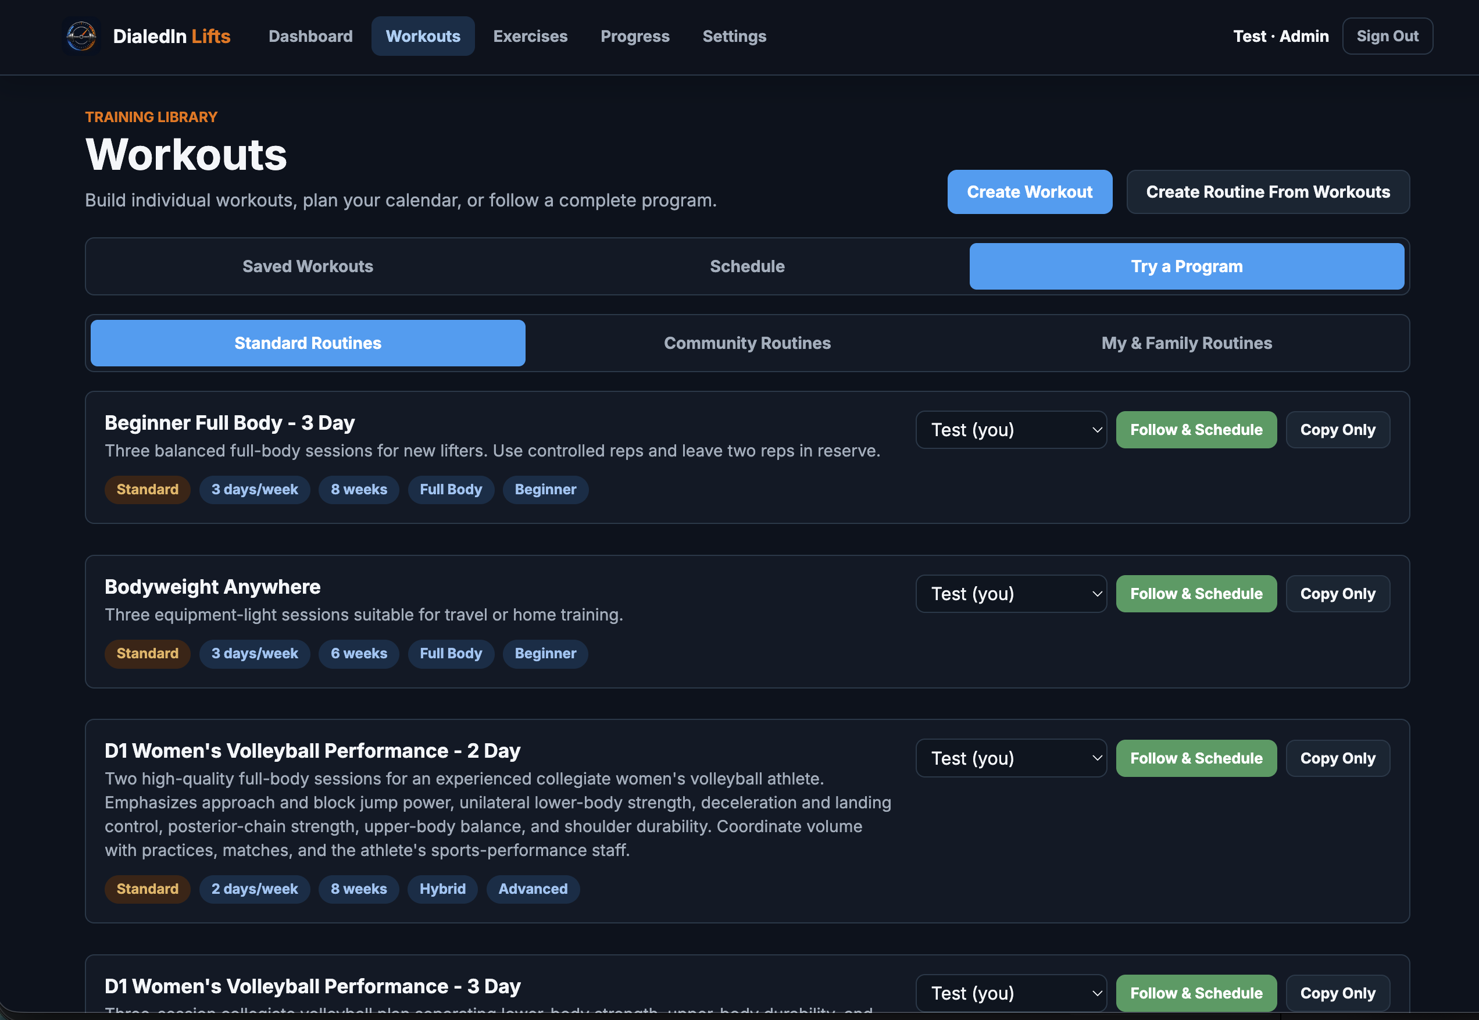Follow & Schedule Bodyweight Anywhere routine
The height and width of the screenshot is (1020, 1479).
(x=1196, y=594)
